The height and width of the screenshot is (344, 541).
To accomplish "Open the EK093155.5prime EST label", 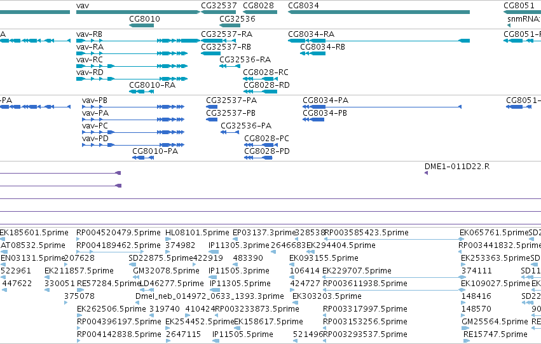I will (324, 258).
